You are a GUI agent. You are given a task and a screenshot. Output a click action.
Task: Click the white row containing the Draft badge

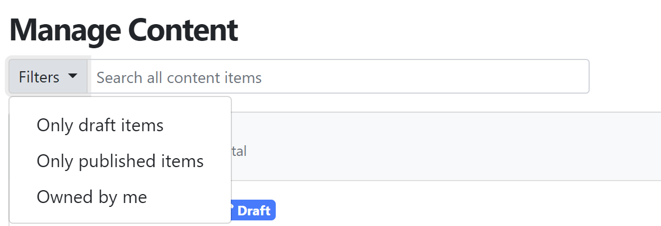pyautogui.click(x=445, y=204)
